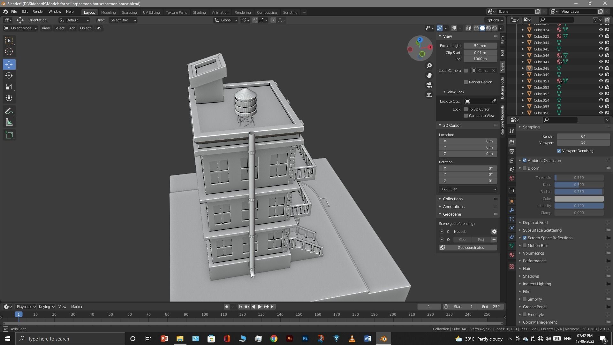Open the Render properties tab icon
The height and width of the screenshot is (345, 613).
512,142
